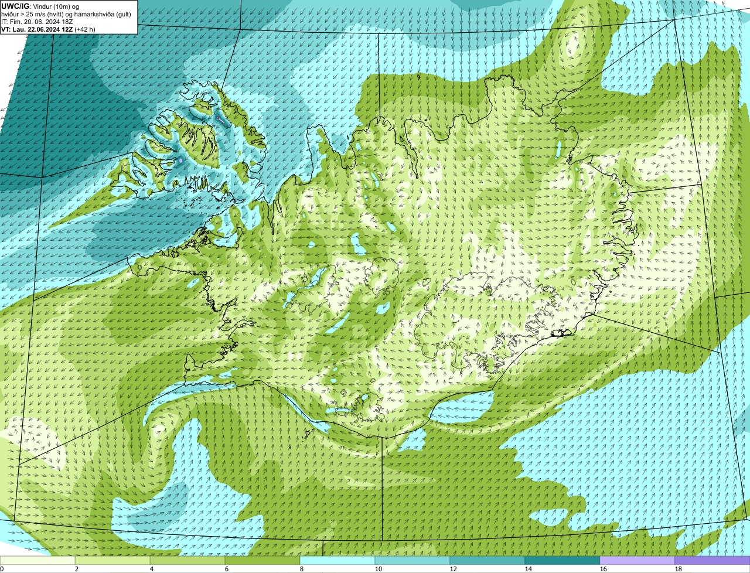
Task: Click the legend tick label "2"
Action: (77, 569)
